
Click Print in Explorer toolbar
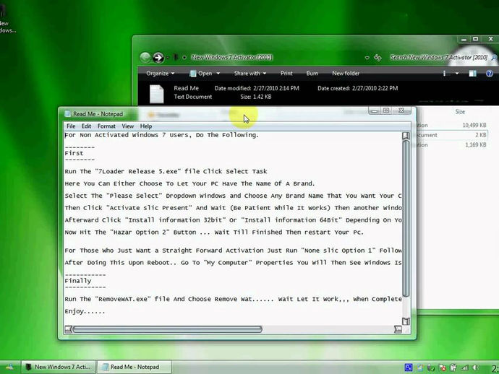(286, 73)
